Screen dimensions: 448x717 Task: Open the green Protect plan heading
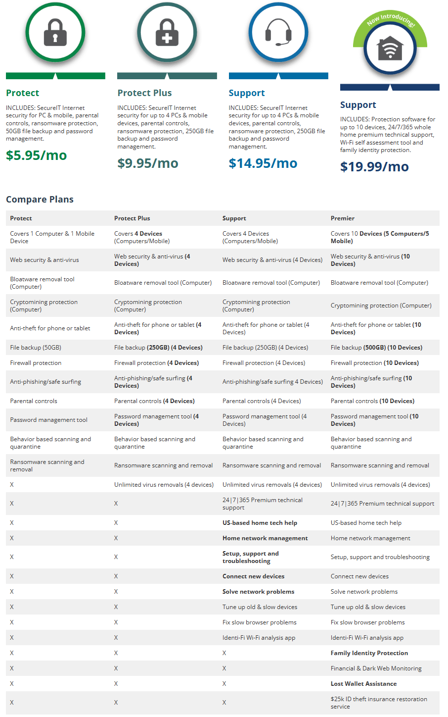pos(23,93)
